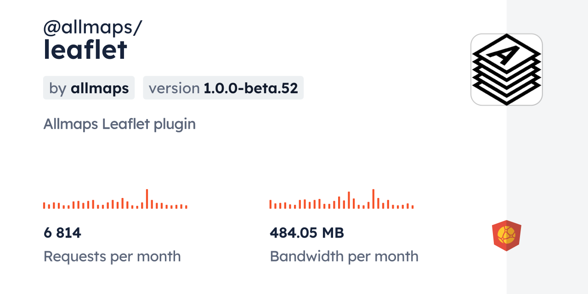Click the "Requests per month" label
588x294 pixels.
112,256
